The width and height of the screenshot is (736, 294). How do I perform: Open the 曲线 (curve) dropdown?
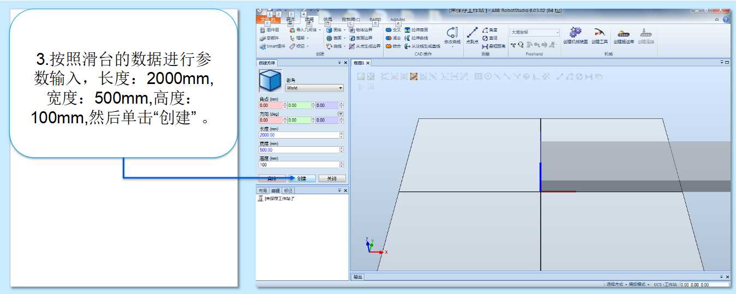336,46
